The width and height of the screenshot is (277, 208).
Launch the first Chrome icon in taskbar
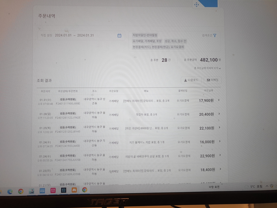point(21,191)
